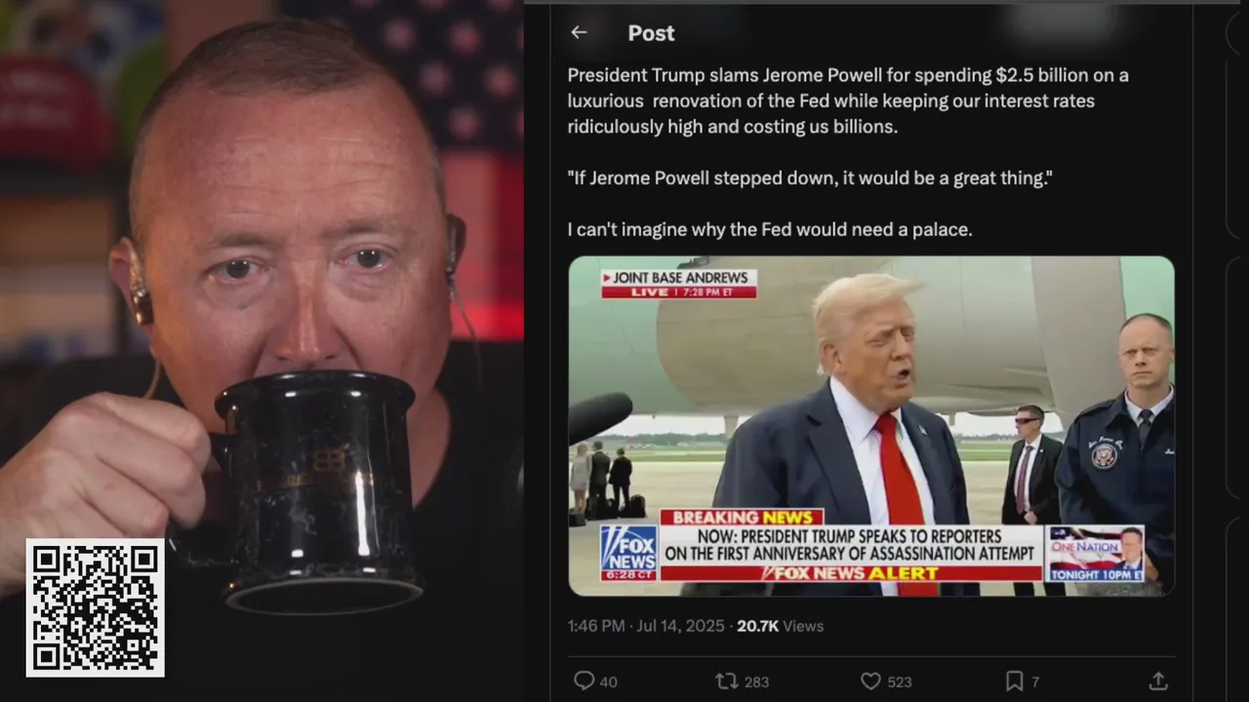Image resolution: width=1249 pixels, height=702 pixels.
Task: Click the Fox News logo in video
Action: (x=628, y=553)
